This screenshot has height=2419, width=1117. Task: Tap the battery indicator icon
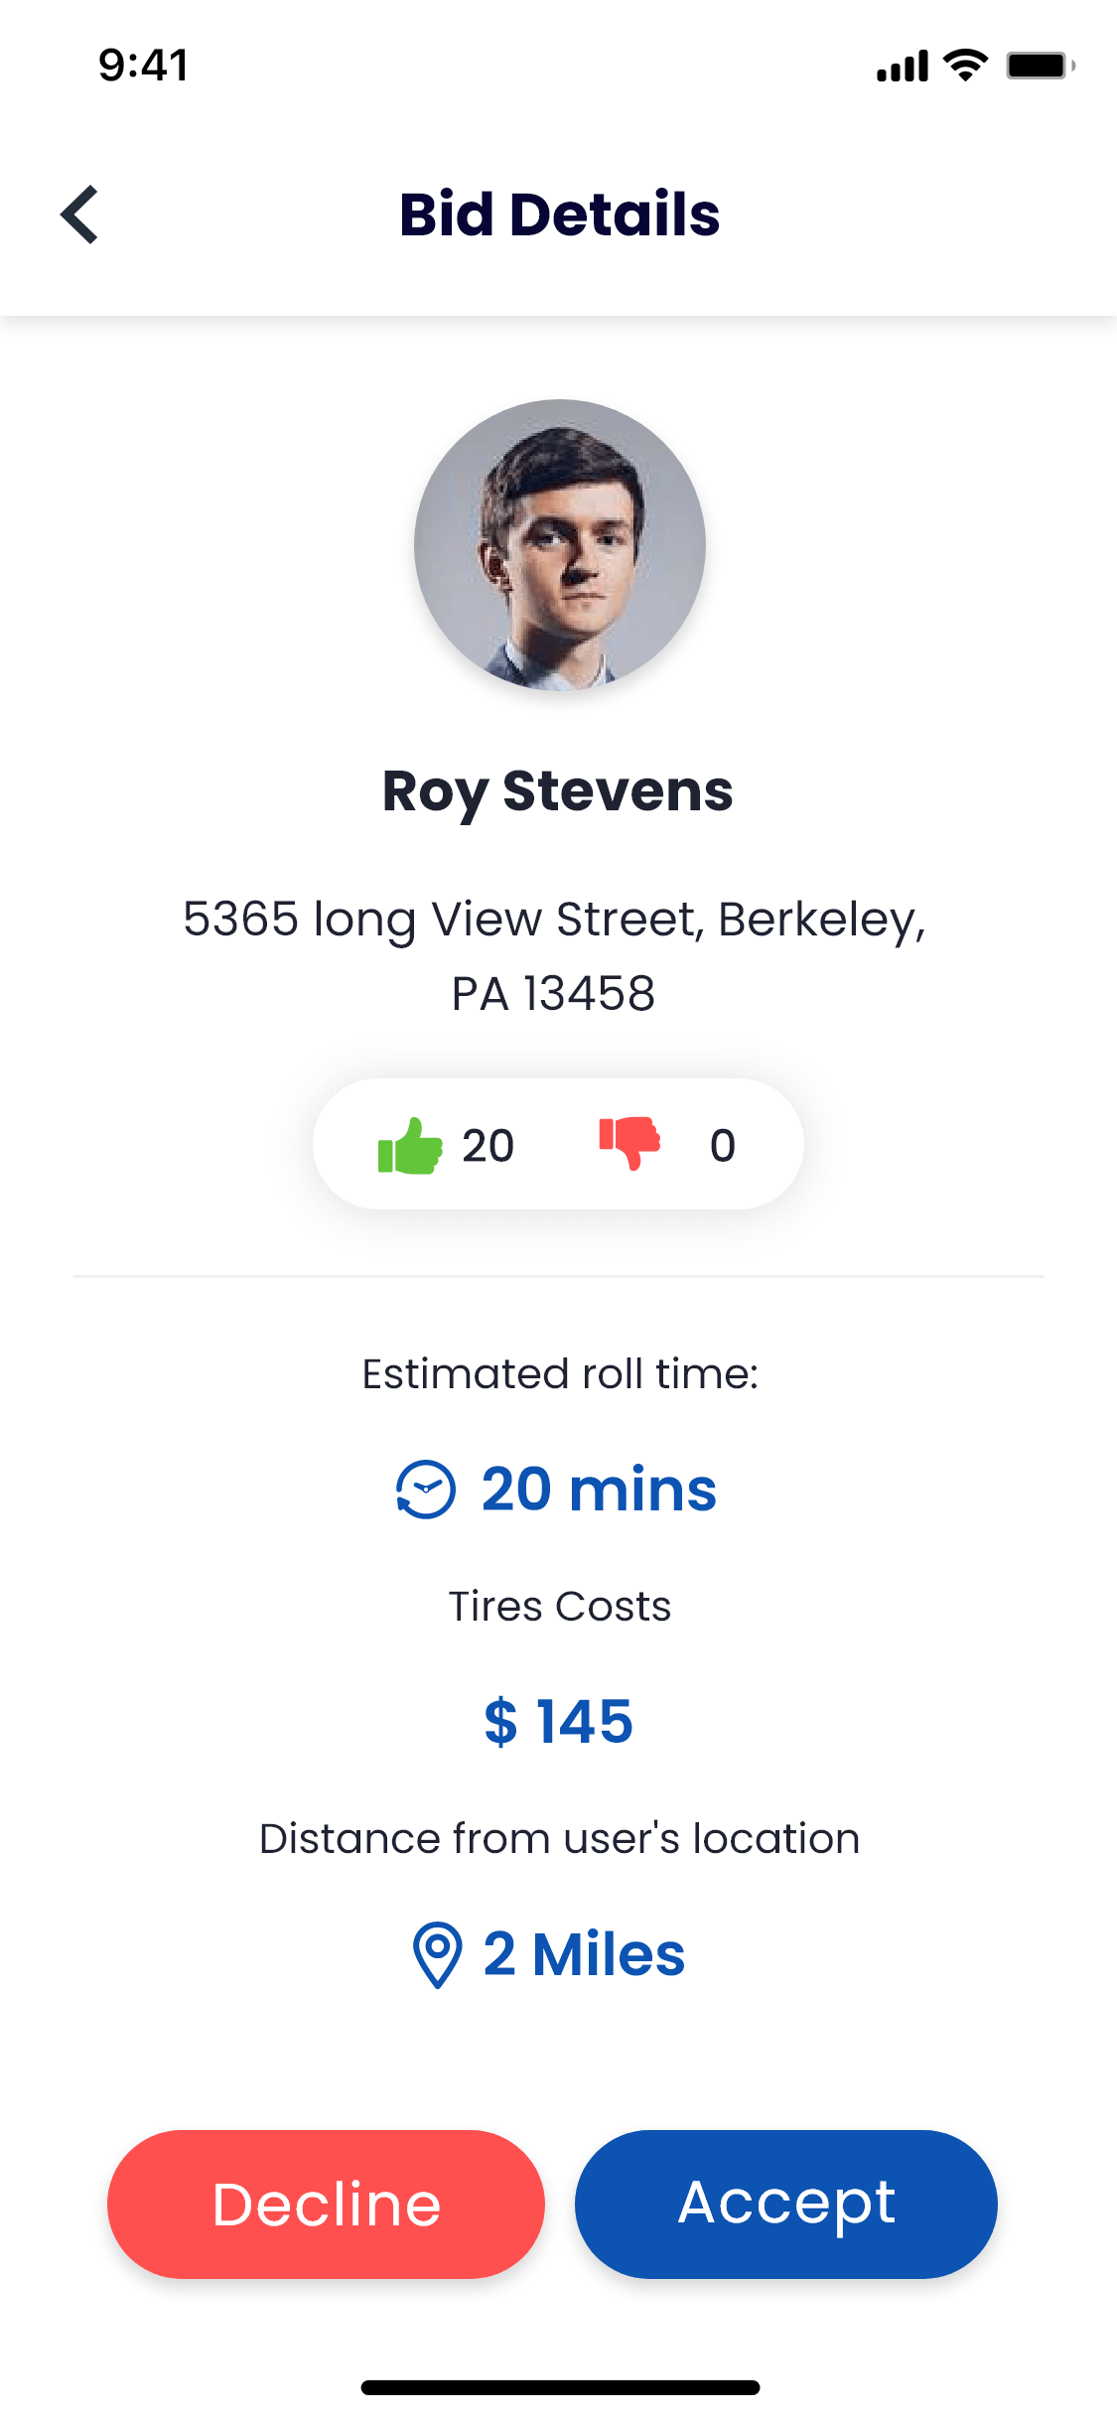coord(1040,66)
